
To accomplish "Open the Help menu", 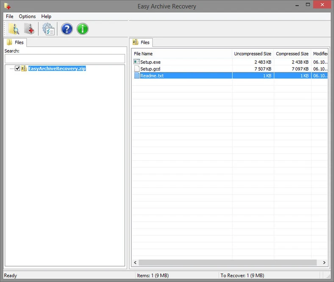I will coord(46,17).
